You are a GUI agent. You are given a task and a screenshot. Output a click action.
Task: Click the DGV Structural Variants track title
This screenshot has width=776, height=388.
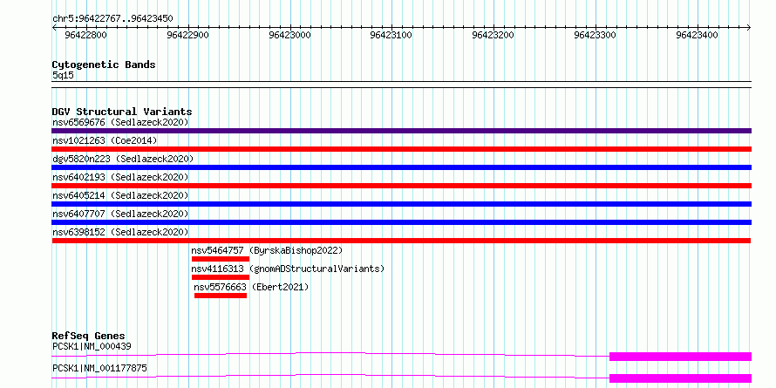(x=122, y=112)
